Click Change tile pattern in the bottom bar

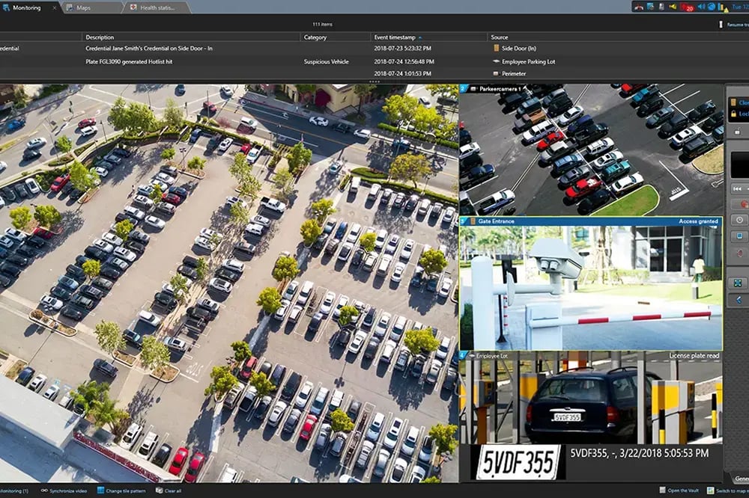coord(121,491)
